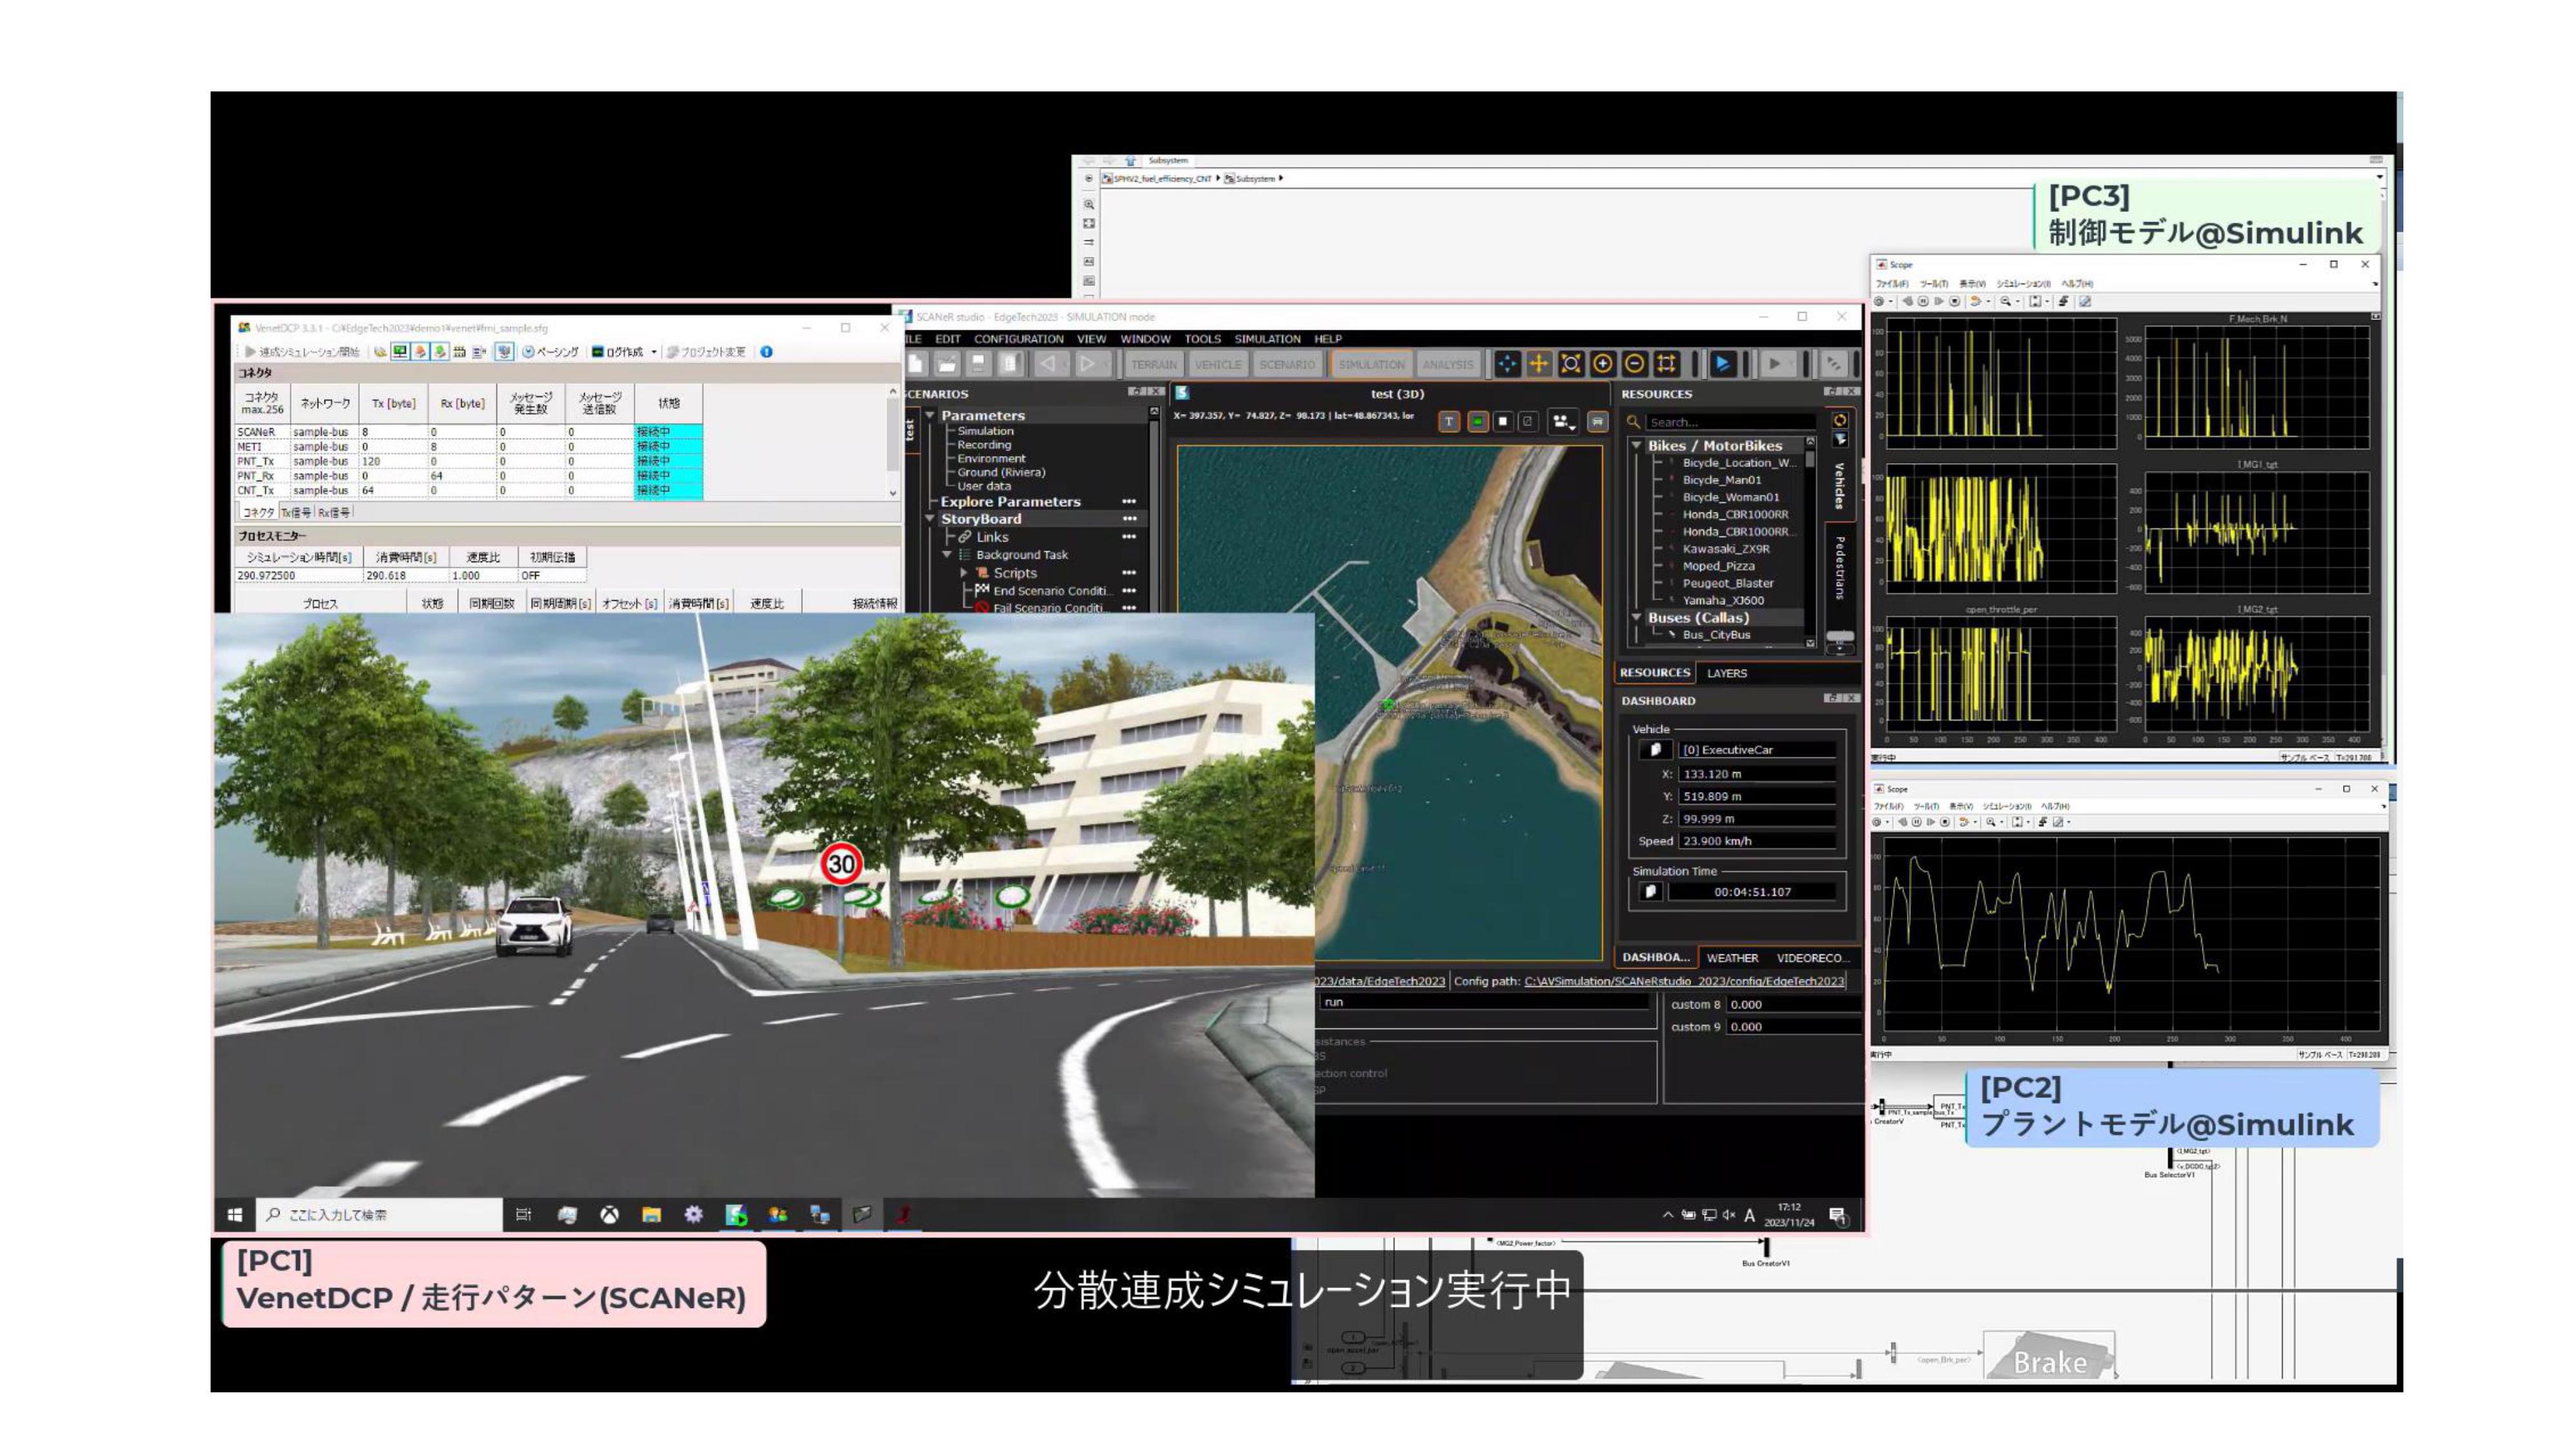Click the Vehicle copy icon in Dashboard
Screen dimensions: 2576x1449
[x=1655, y=750]
